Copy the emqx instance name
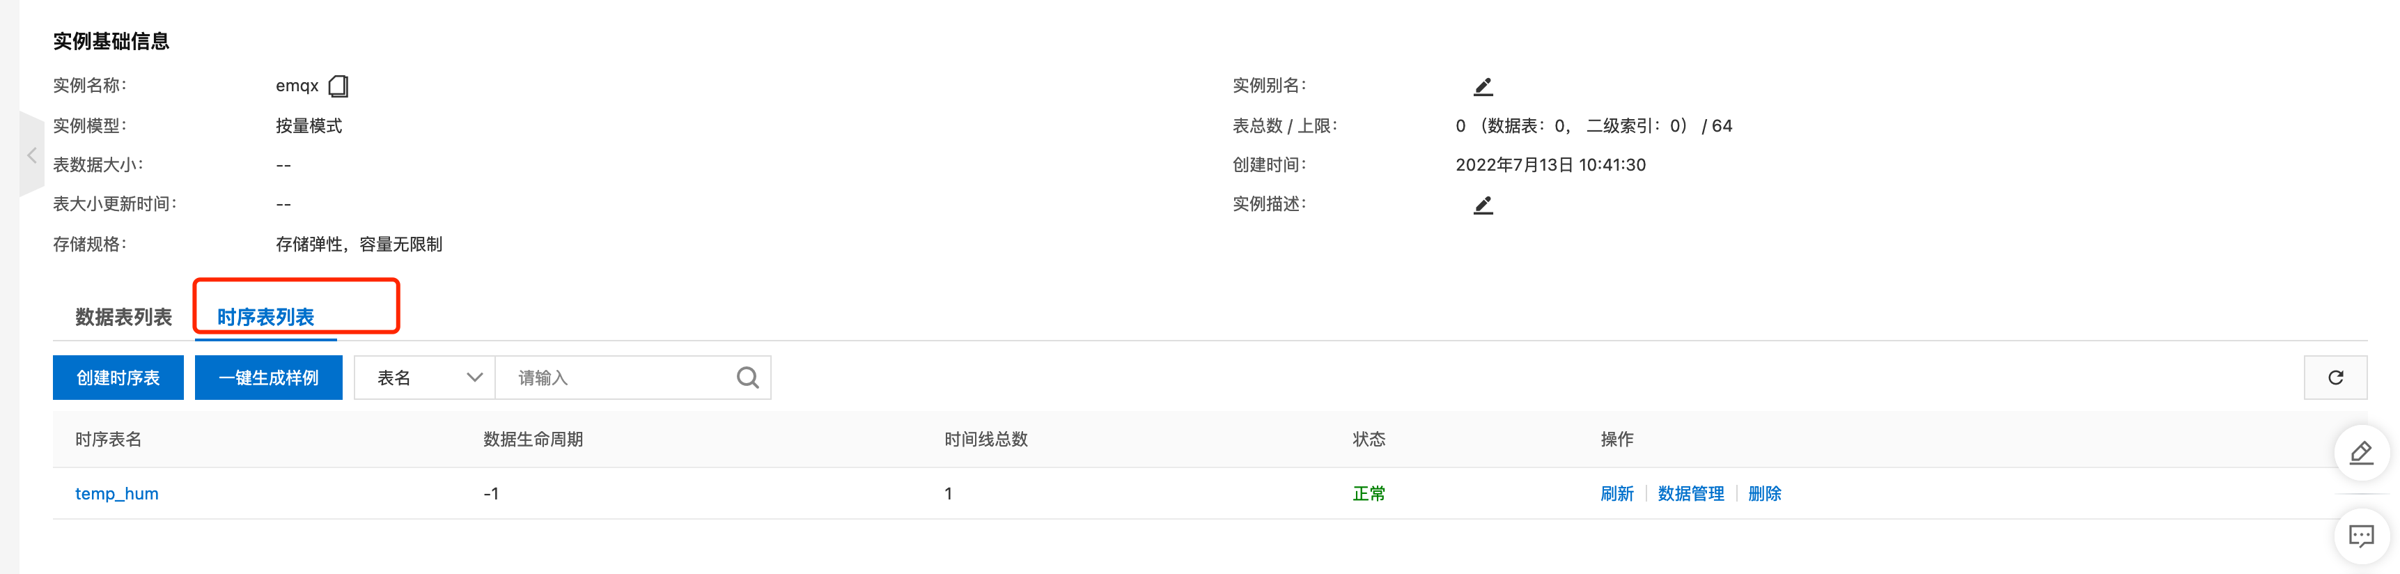The height and width of the screenshot is (574, 2400). (338, 86)
